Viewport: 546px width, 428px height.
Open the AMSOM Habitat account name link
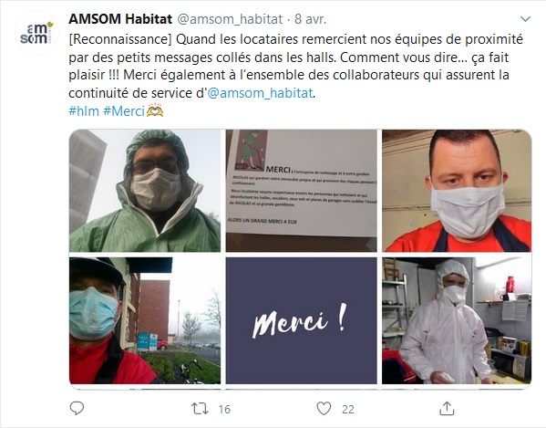point(120,19)
